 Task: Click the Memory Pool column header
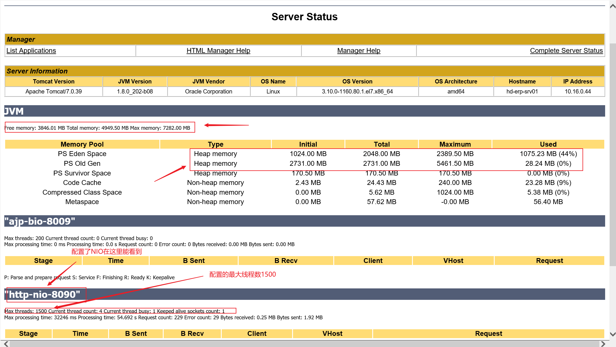(x=82, y=144)
